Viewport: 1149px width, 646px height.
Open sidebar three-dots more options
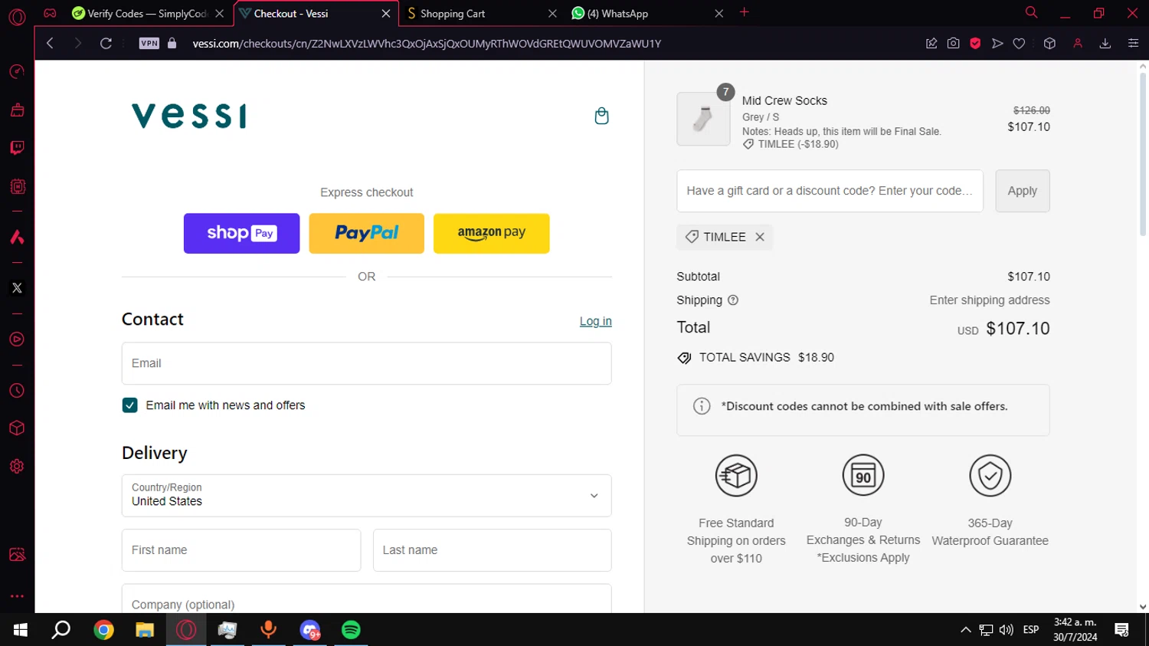point(17,595)
